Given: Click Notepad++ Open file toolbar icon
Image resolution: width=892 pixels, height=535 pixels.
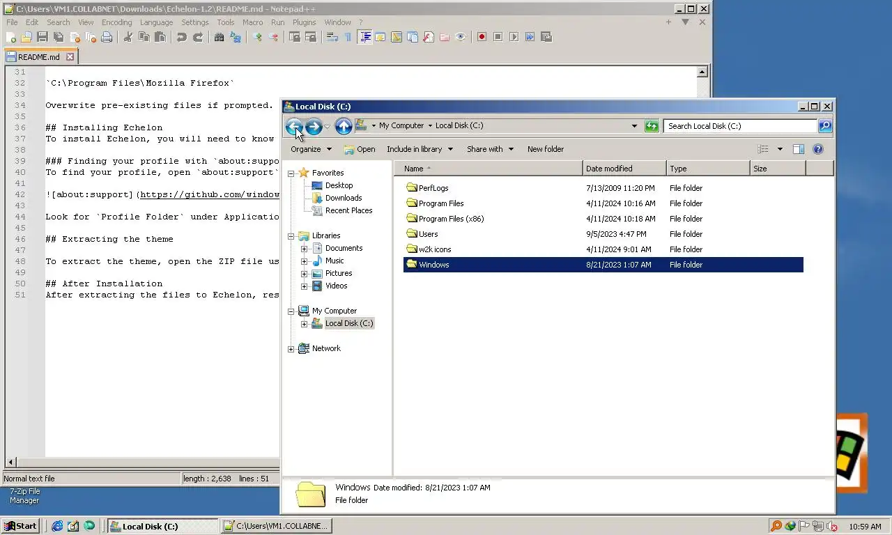Looking at the screenshot, I should (26, 37).
